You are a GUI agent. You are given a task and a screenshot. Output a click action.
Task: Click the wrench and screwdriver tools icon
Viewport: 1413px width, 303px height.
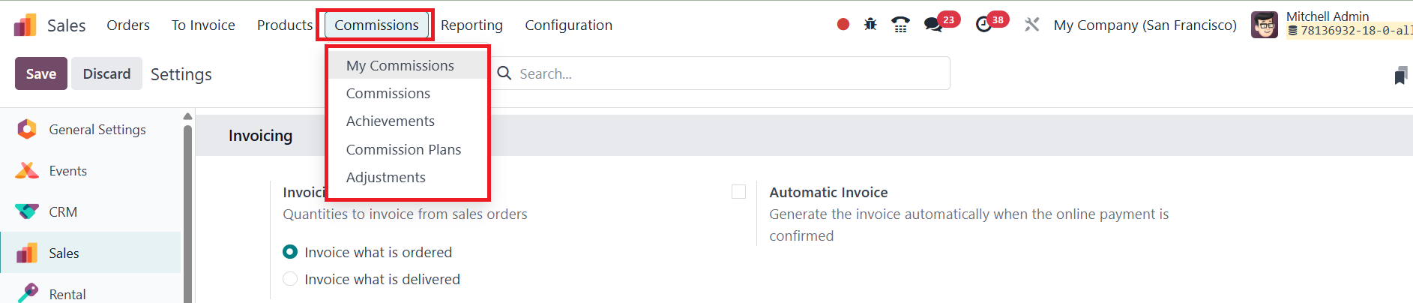click(x=1032, y=25)
